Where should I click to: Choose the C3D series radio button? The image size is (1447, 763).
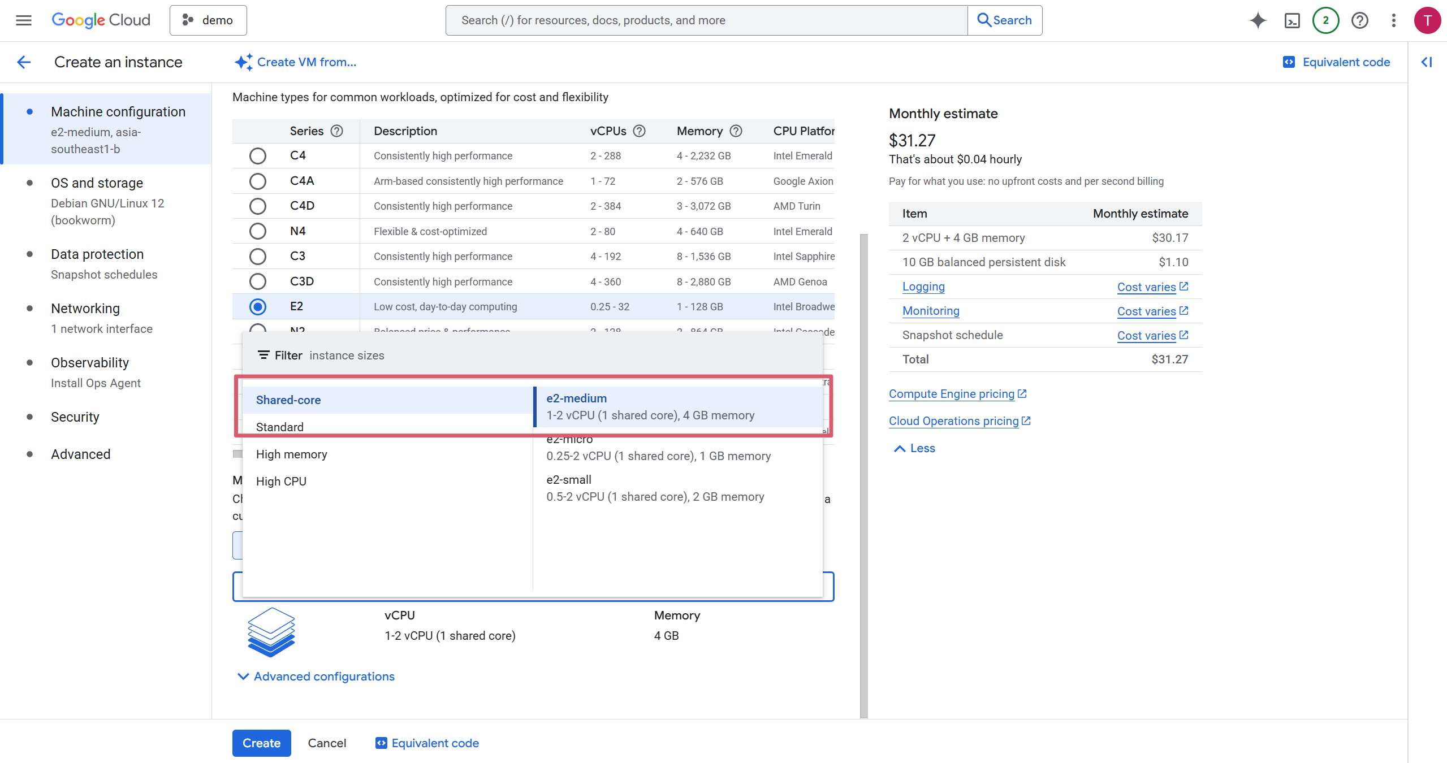pyautogui.click(x=257, y=281)
